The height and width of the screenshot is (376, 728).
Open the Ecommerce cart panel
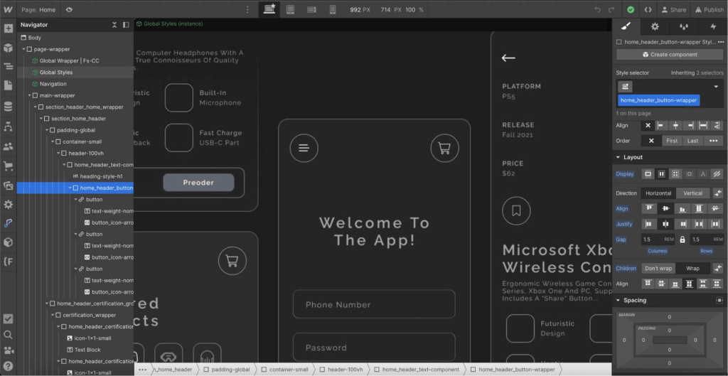point(9,166)
